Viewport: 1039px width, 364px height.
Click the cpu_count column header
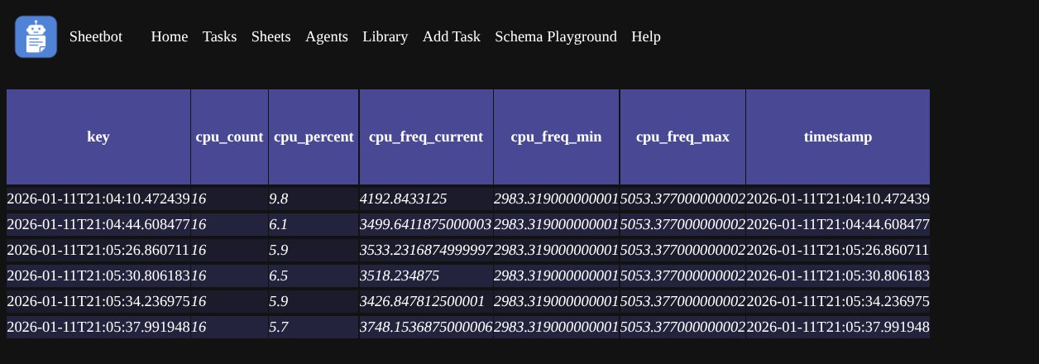tap(229, 136)
